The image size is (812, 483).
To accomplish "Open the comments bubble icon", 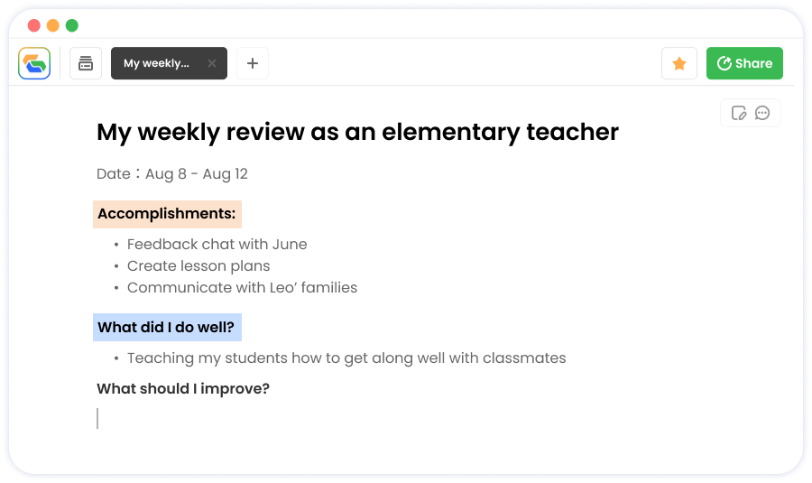I will coord(762,113).
